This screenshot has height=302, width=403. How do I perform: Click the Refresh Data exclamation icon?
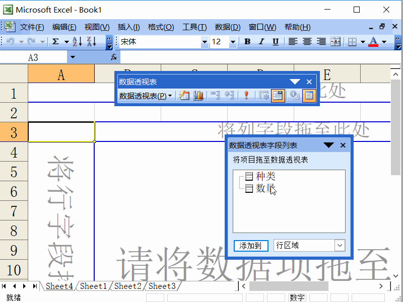[x=246, y=96]
